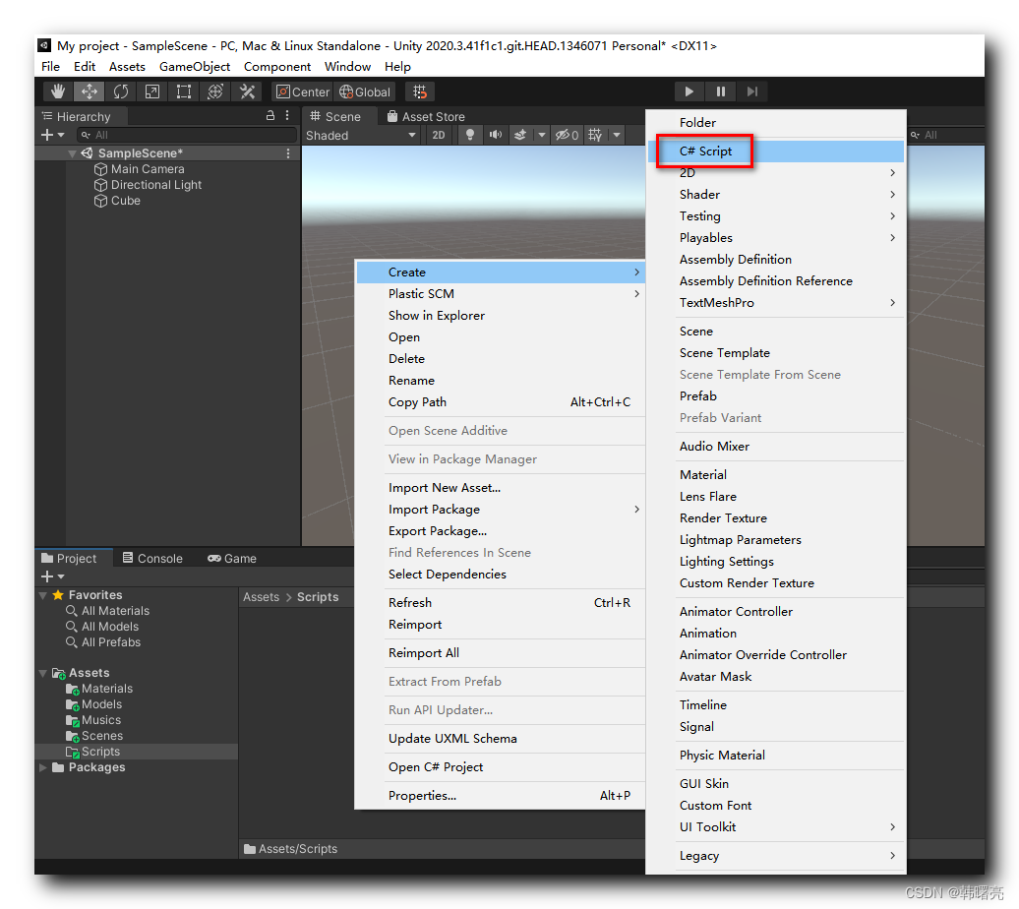The width and height of the screenshot is (1019, 909).
Task: Click Assets breadcrumb in Project
Action: click(262, 597)
